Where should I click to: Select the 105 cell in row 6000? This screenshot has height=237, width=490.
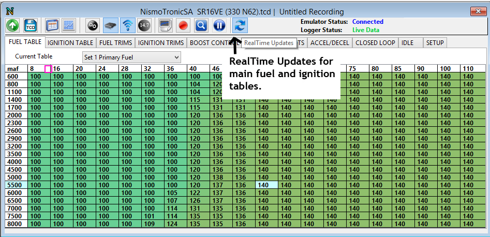pyautogui.click(x=175, y=193)
